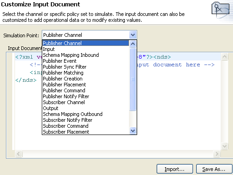The image size is (233, 175).
Task: Click the simulation wizard banner icon
Action: (220, 10)
